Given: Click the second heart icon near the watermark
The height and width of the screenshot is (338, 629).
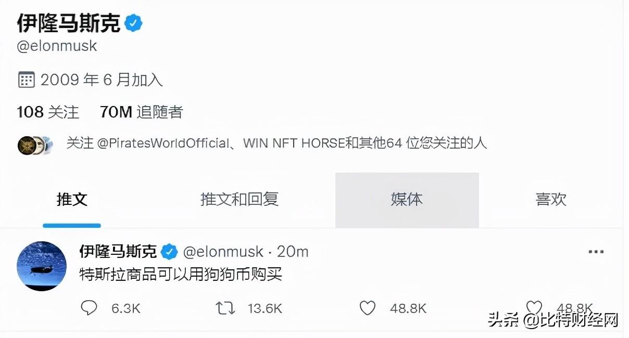Looking at the screenshot, I should click(x=534, y=307).
